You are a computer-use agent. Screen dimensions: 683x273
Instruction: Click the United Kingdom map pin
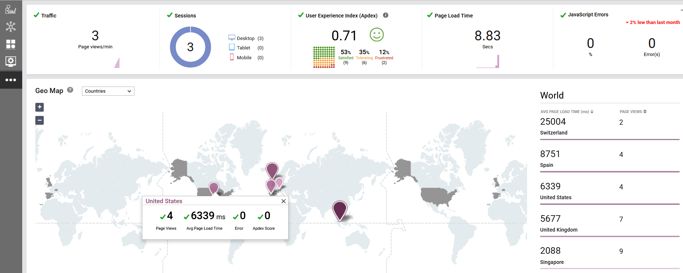pos(272,170)
